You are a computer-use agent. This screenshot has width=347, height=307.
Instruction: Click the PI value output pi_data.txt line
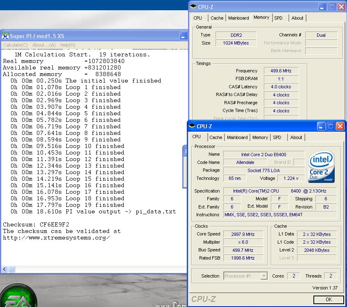(x=93, y=212)
